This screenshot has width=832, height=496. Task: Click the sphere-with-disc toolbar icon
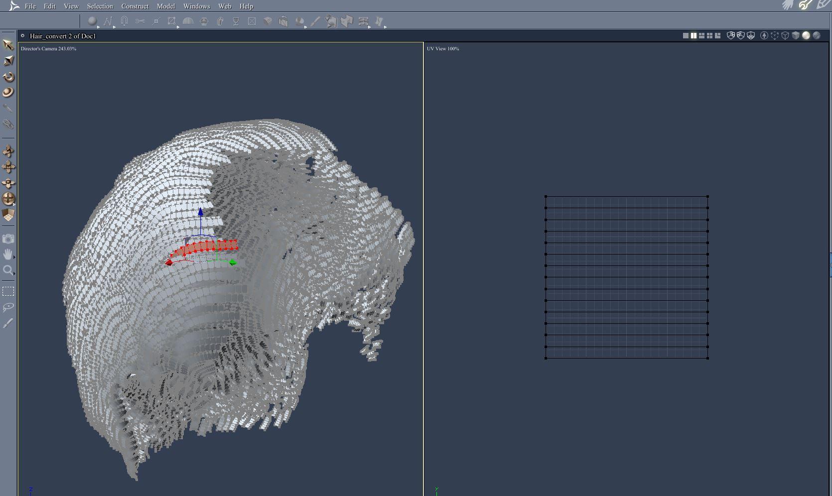pos(299,21)
